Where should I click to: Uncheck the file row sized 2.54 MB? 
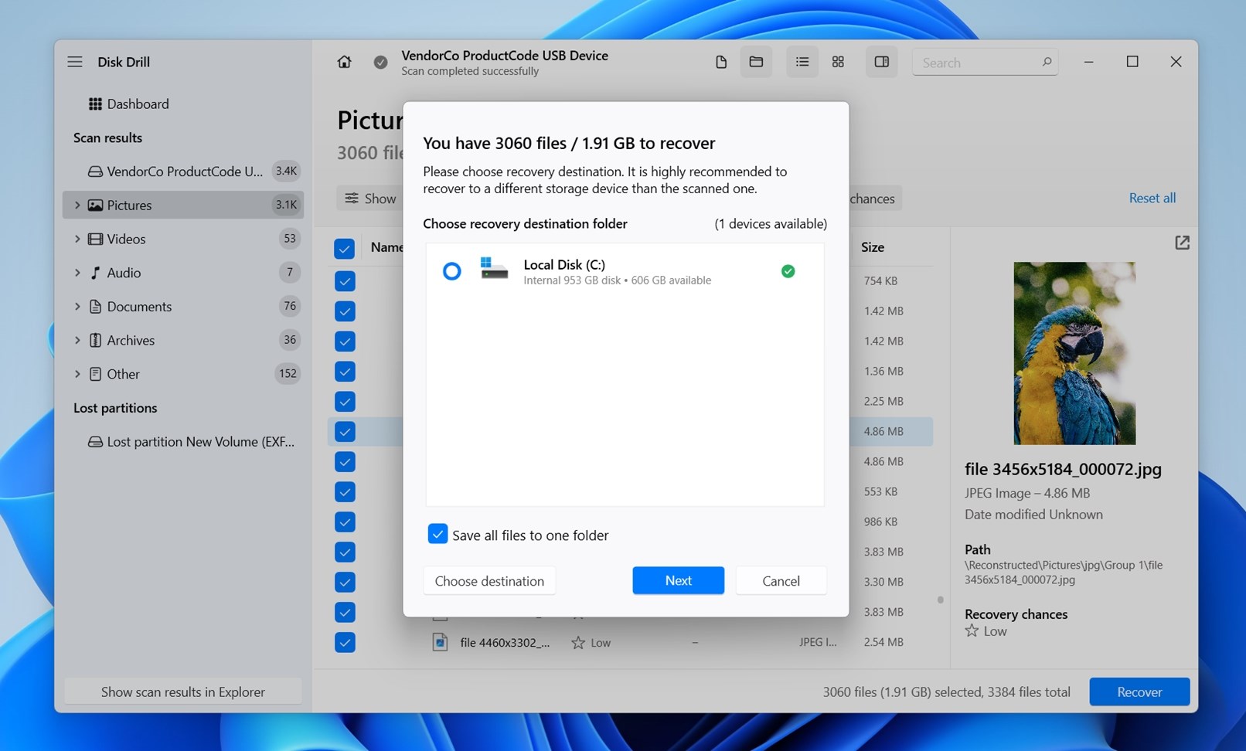[345, 643]
